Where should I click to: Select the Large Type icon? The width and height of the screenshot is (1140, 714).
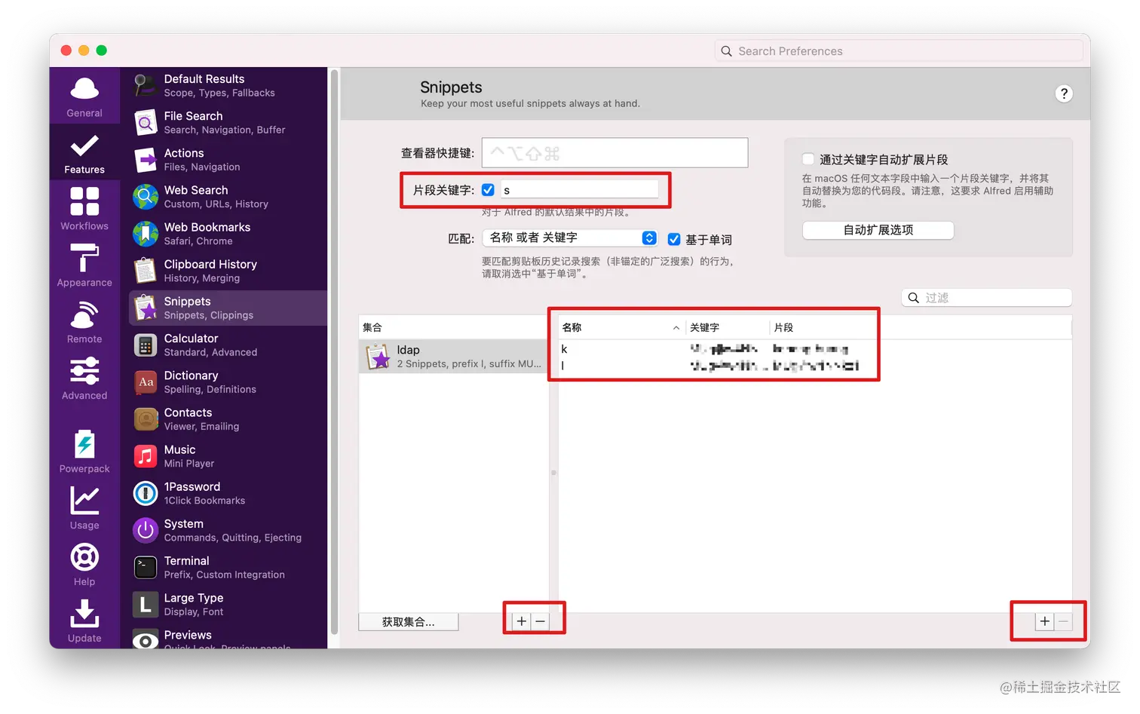click(146, 604)
